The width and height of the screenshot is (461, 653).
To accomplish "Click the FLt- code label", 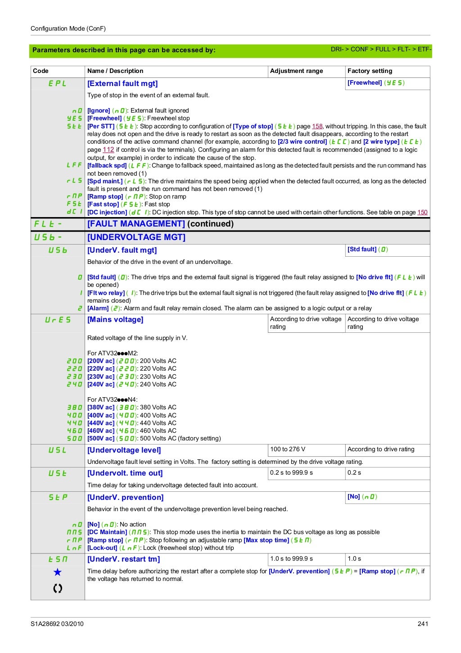I will [x=48, y=224].
